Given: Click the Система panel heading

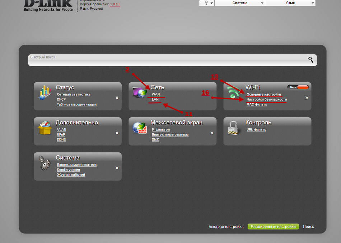Looking at the screenshot, I should pos(67,157).
